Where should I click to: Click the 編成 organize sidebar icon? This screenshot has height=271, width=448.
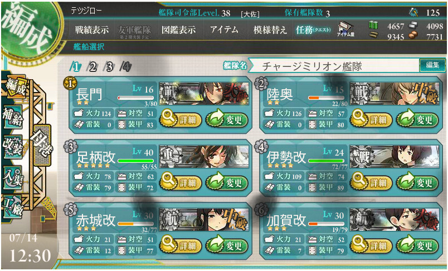[16, 86]
